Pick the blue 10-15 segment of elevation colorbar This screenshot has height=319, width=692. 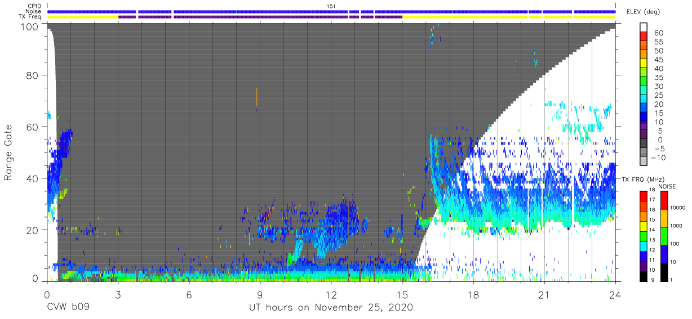pyautogui.click(x=644, y=118)
